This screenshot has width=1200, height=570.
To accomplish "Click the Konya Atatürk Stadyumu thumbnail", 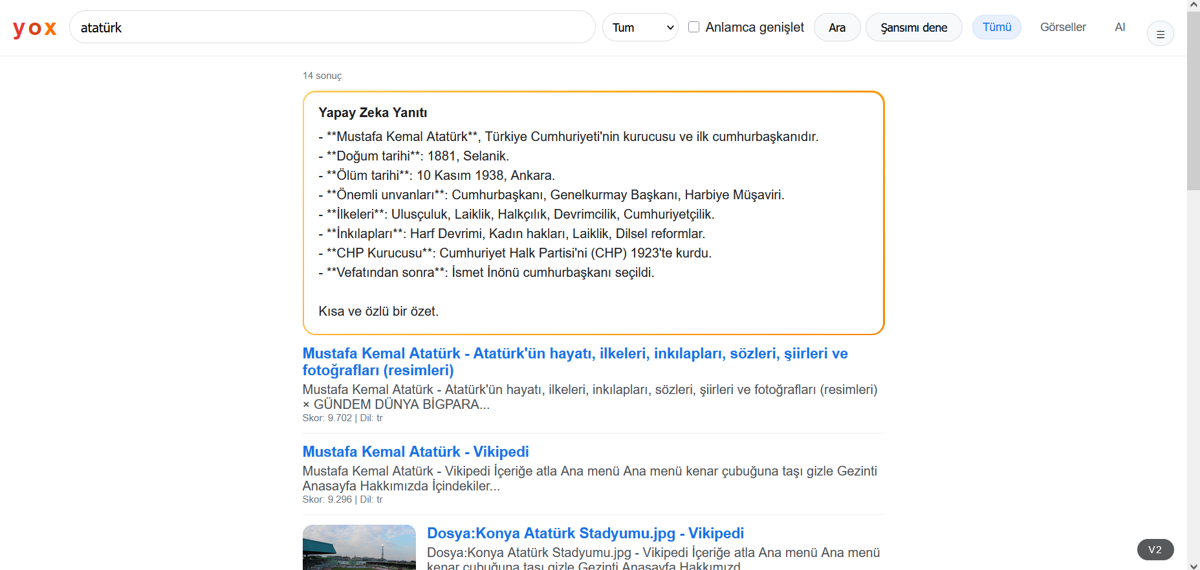I will click(x=359, y=547).
